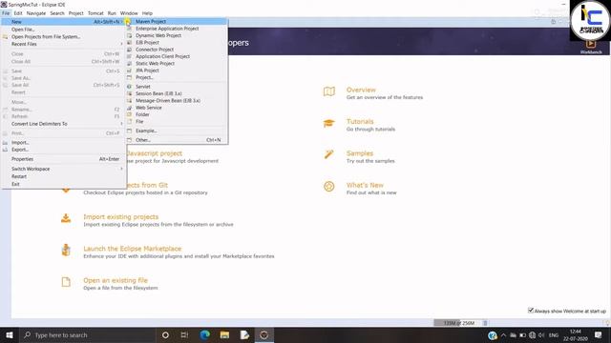Click the Eclipse Marketplace bag icon
This screenshot has height=343, width=611.
(66, 250)
